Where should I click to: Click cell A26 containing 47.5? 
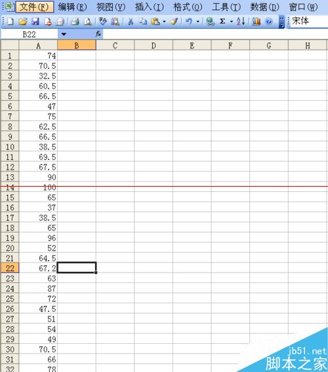coord(38,308)
